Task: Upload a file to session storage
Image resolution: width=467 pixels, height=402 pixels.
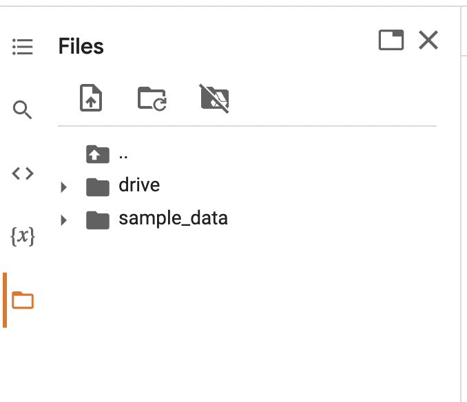Action: 92,98
